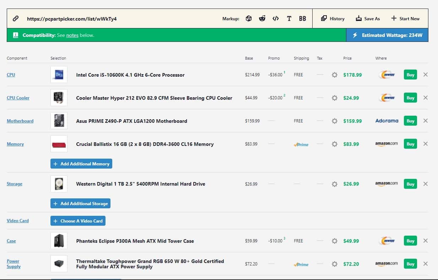Open Case category link
Viewport: 438px width, 280px height.
tap(11, 241)
